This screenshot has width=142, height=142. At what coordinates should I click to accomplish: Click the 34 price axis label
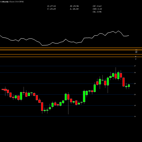(135, 73)
